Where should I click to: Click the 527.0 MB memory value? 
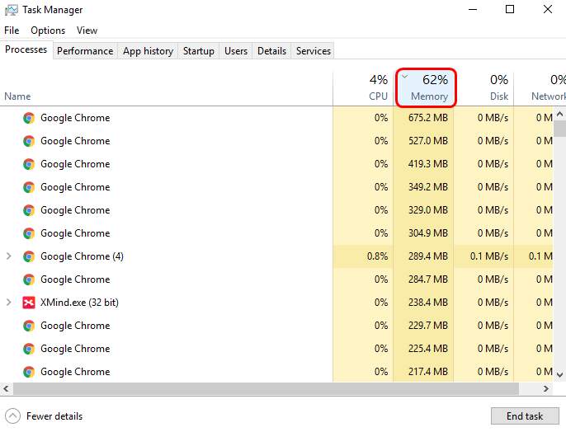tap(428, 141)
